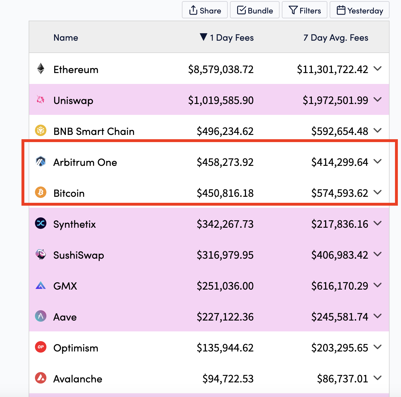Screen dimensions: 401x397
Task: Select Bitcoin's $574,593.62 weekly average
Action: 340,193
